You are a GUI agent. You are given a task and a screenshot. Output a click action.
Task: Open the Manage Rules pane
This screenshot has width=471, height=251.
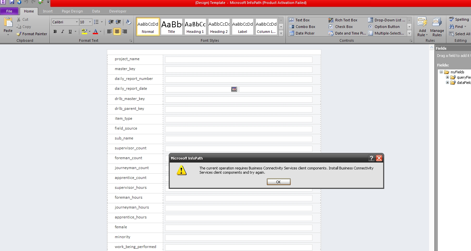tap(437, 27)
